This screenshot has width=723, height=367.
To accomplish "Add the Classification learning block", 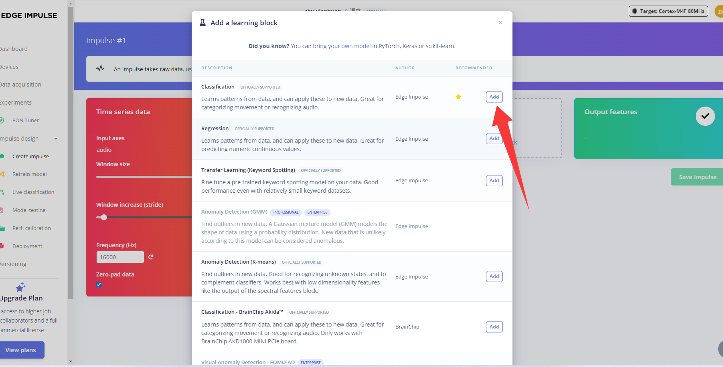I will (x=494, y=97).
